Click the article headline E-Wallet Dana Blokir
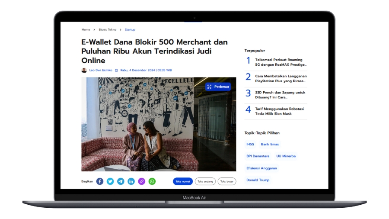 point(154,51)
